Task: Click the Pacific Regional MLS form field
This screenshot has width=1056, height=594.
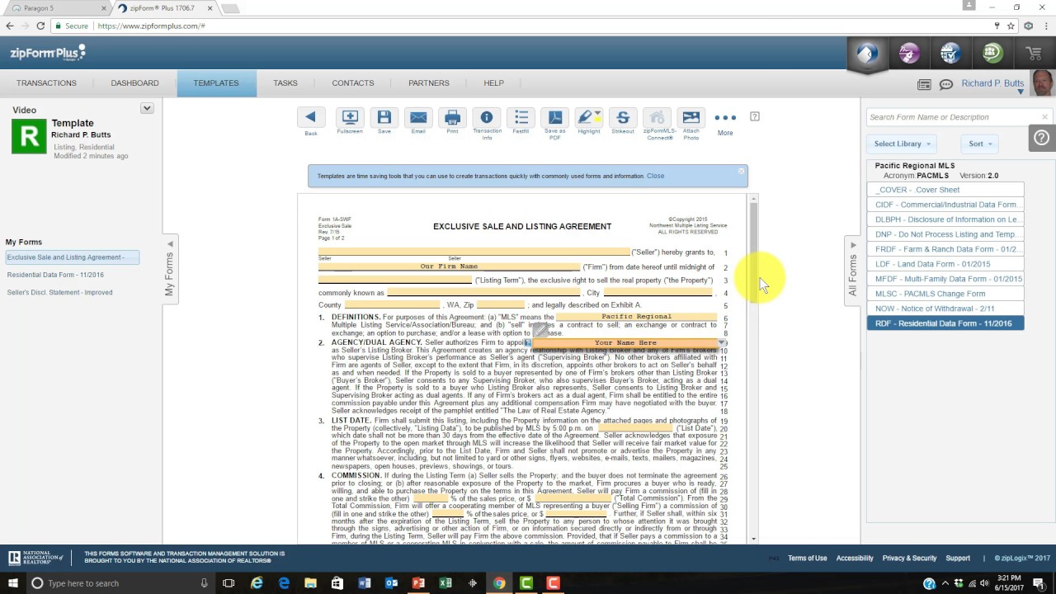Action: [636, 317]
